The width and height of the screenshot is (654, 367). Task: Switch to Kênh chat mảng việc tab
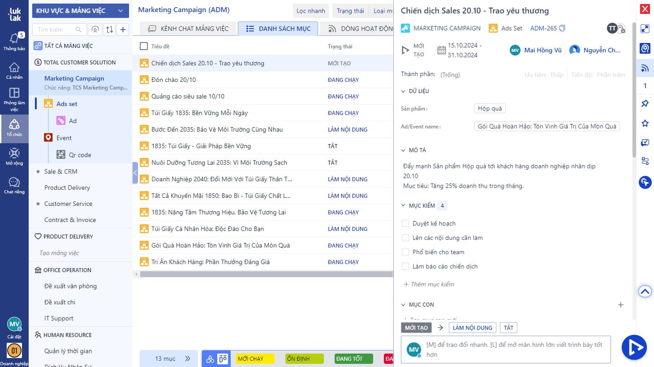[188, 29]
